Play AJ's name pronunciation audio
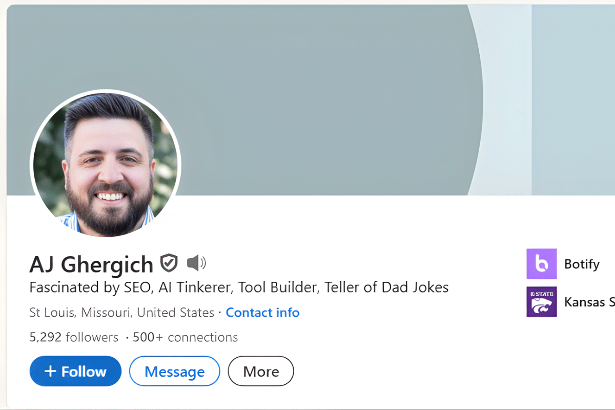Screen dimensions: 615x410 tap(197, 263)
